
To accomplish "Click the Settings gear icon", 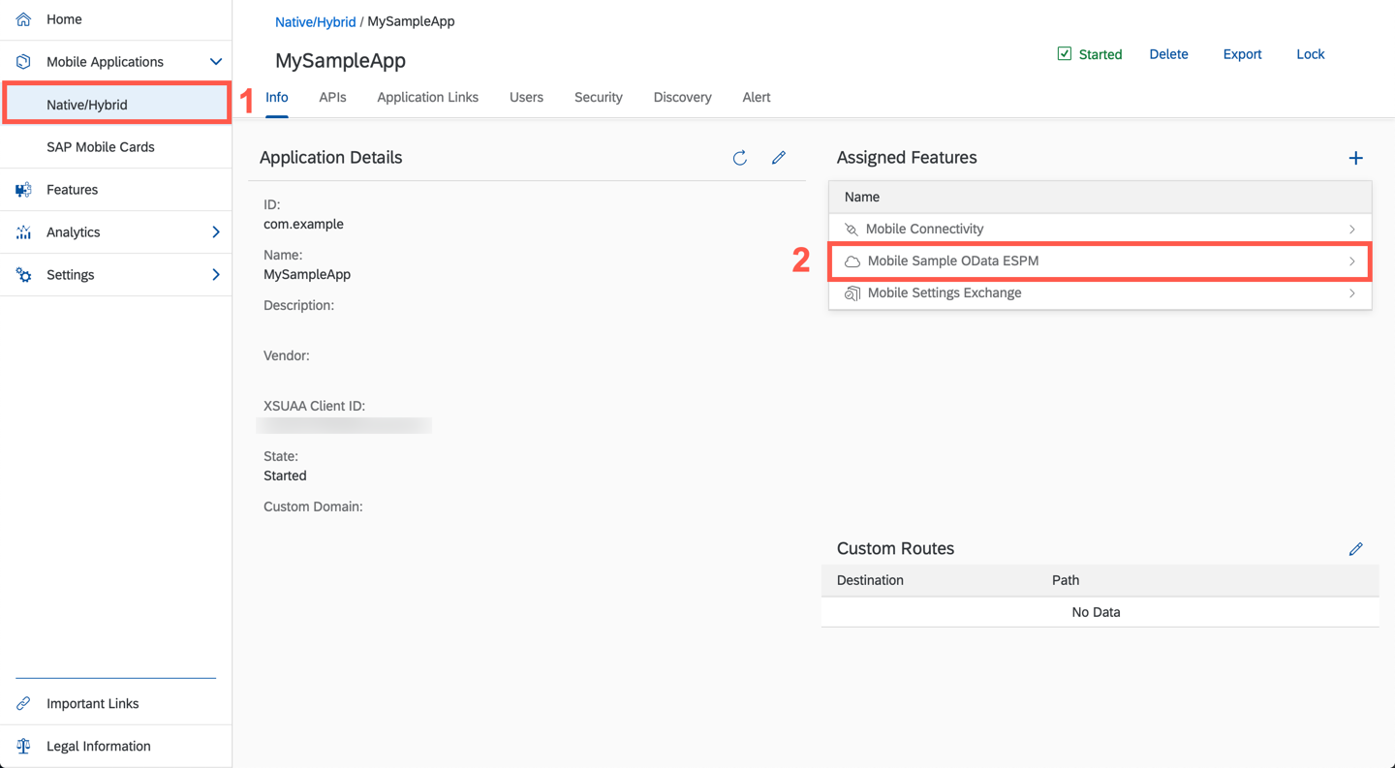I will tap(23, 275).
